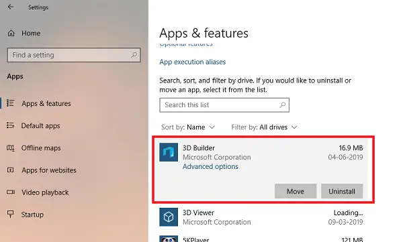This screenshot has width=403, height=242.
Task: Click the 3D Viewer app icon
Action: click(x=169, y=217)
